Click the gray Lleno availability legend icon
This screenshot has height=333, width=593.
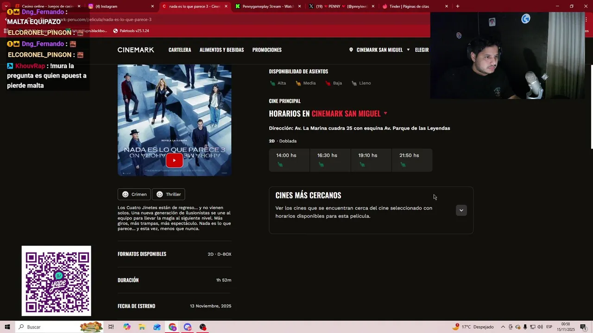pos(354,83)
